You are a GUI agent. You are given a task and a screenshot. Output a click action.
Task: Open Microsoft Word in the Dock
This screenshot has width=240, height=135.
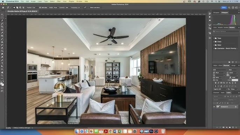tap(115, 131)
